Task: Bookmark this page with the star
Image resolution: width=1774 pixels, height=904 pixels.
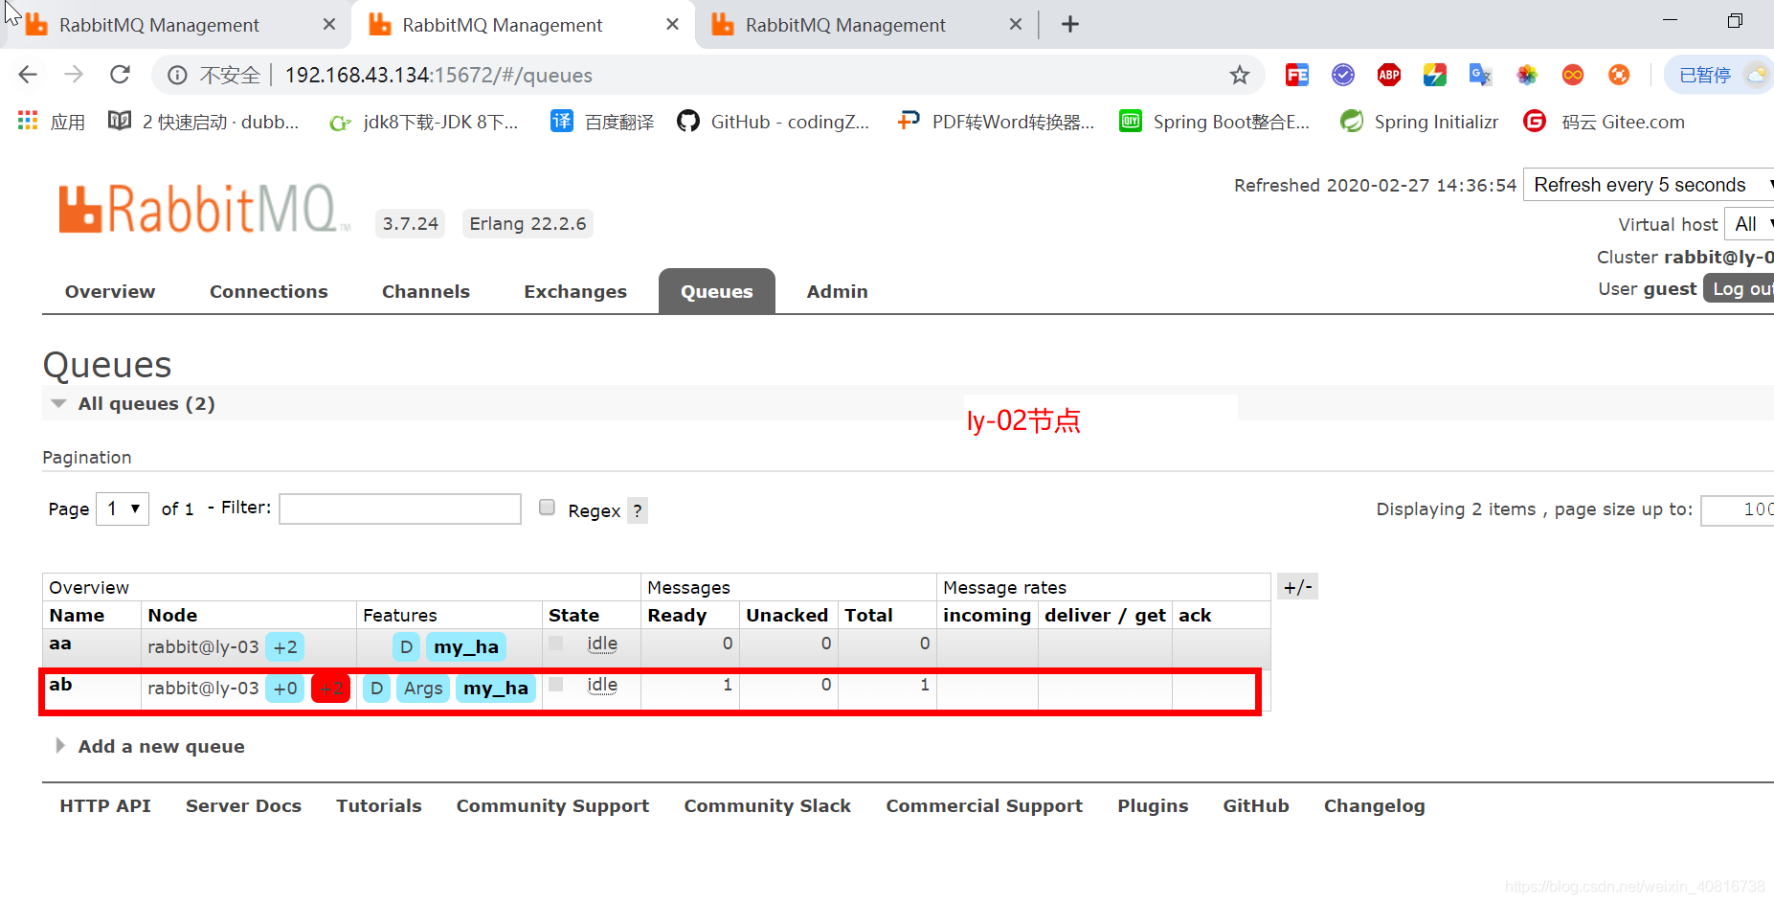Action: (x=1240, y=75)
